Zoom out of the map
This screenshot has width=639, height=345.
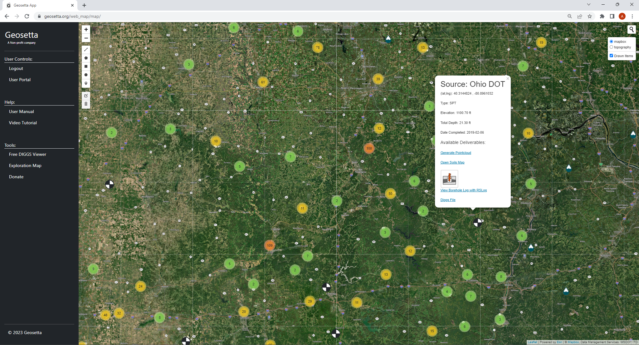86,38
